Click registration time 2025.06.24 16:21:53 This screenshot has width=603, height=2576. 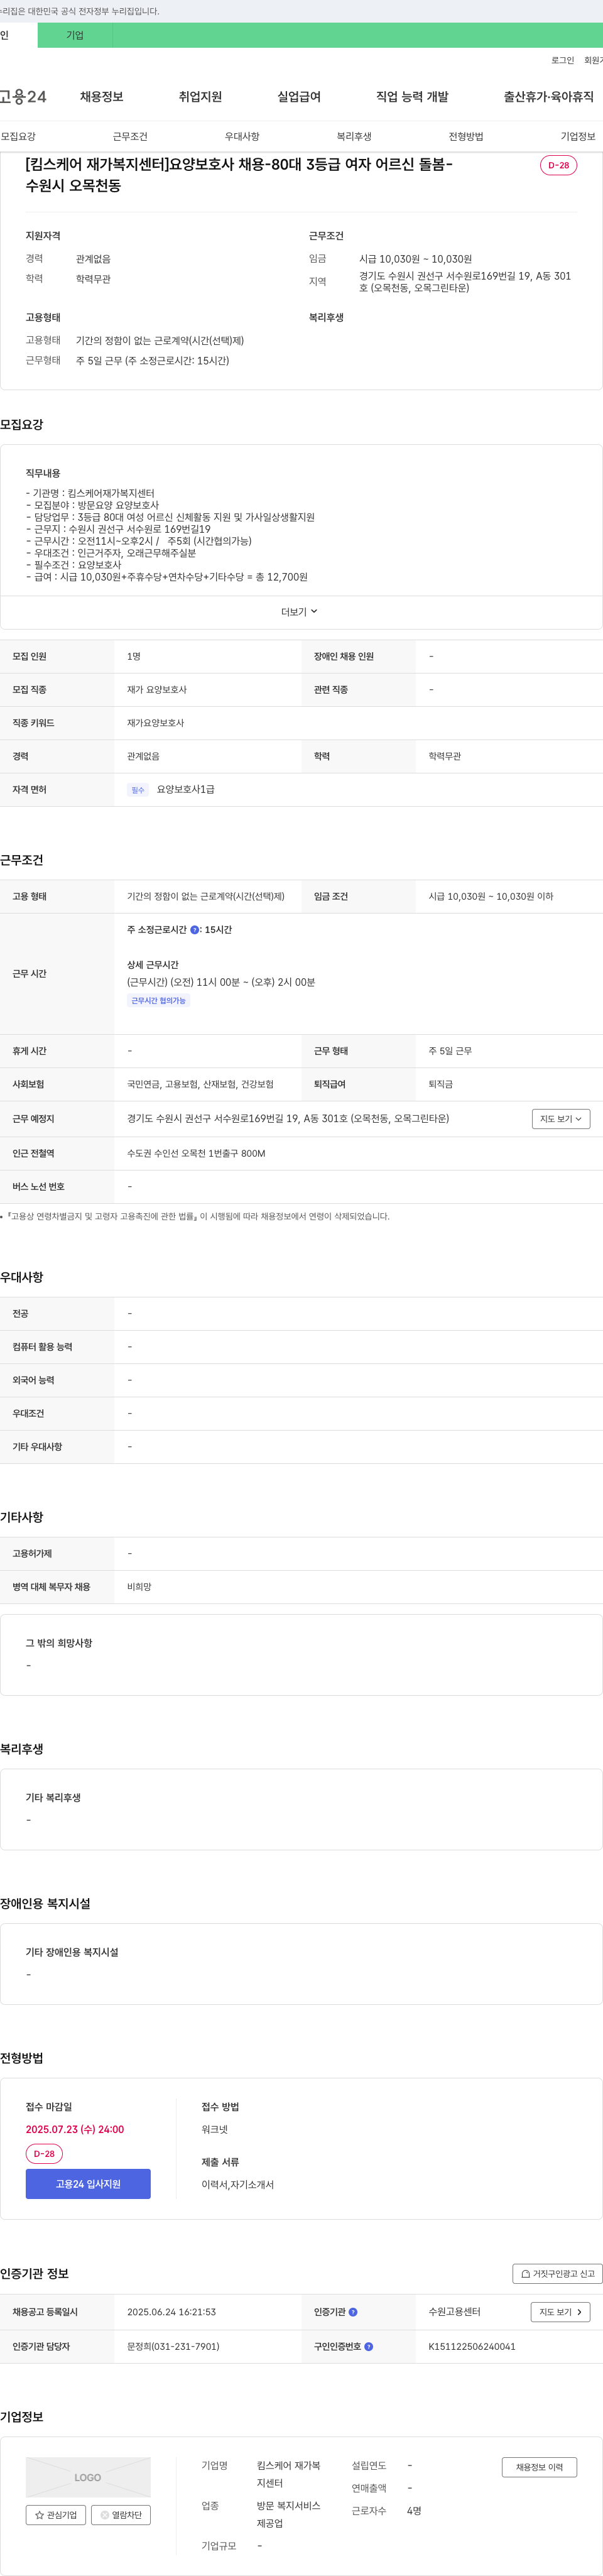(x=171, y=2312)
